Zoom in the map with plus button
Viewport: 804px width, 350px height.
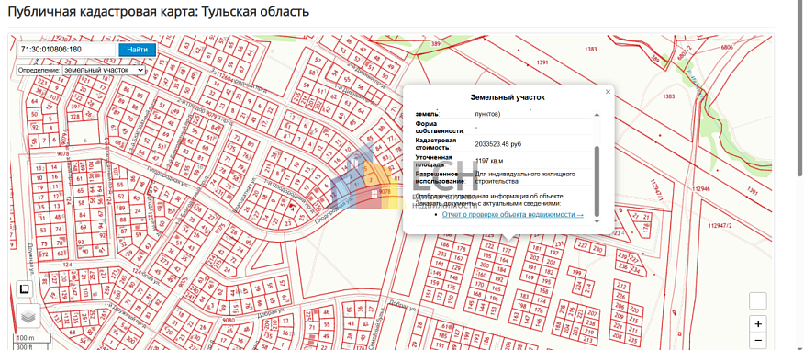pos(758,324)
